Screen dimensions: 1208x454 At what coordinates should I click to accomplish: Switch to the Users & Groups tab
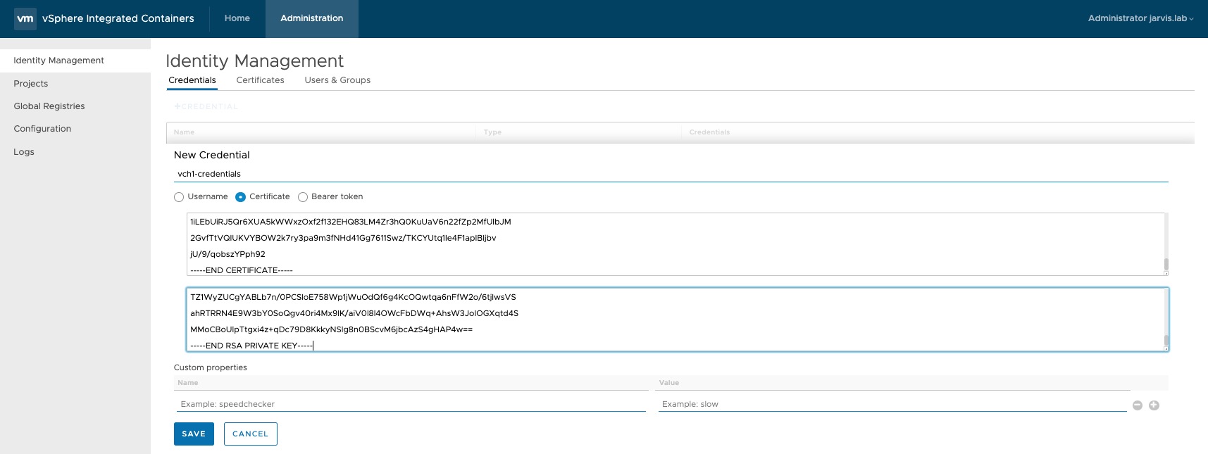[337, 80]
